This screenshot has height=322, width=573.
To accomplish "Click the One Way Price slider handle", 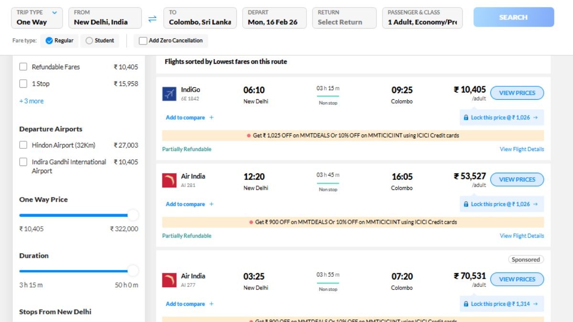I will click(133, 215).
